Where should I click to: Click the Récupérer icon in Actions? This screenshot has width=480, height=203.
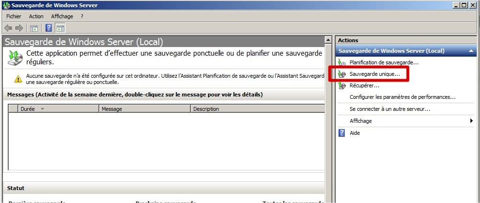(342, 86)
